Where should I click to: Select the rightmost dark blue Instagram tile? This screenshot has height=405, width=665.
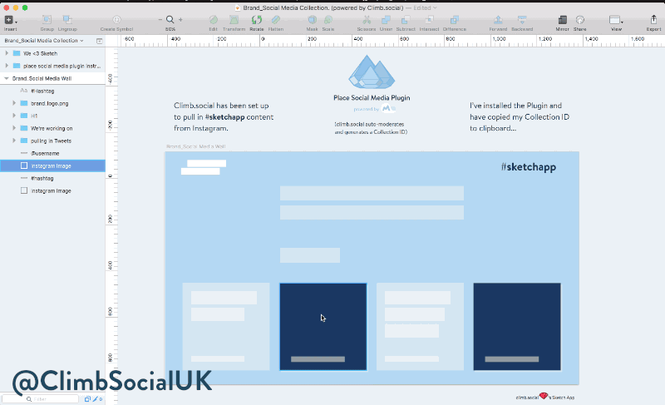pos(516,326)
